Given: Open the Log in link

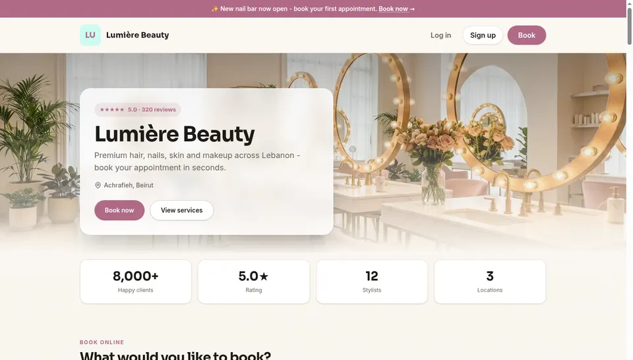Looking at the screenshot, I should coord(440,35).
